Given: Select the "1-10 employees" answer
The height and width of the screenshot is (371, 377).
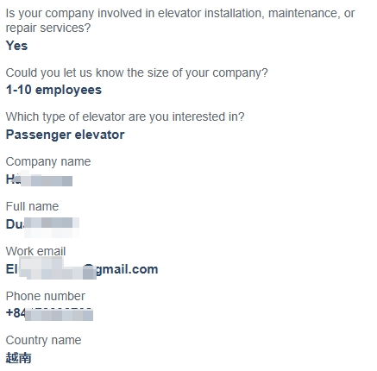Looking at the screenshot, I should click(53, 90).
